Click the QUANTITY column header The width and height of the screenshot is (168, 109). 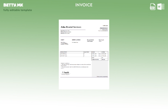pos(86,52)
